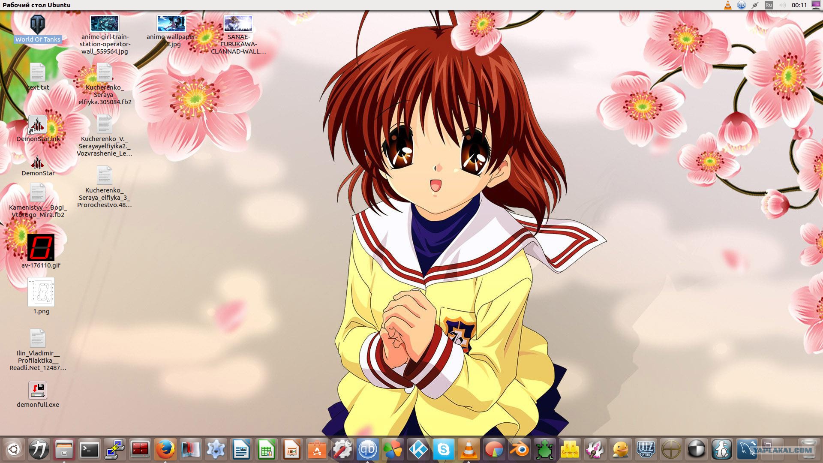Open the sound volume indicator menu
The height and width of the screenshot is (463, 823).
[782, 5]
